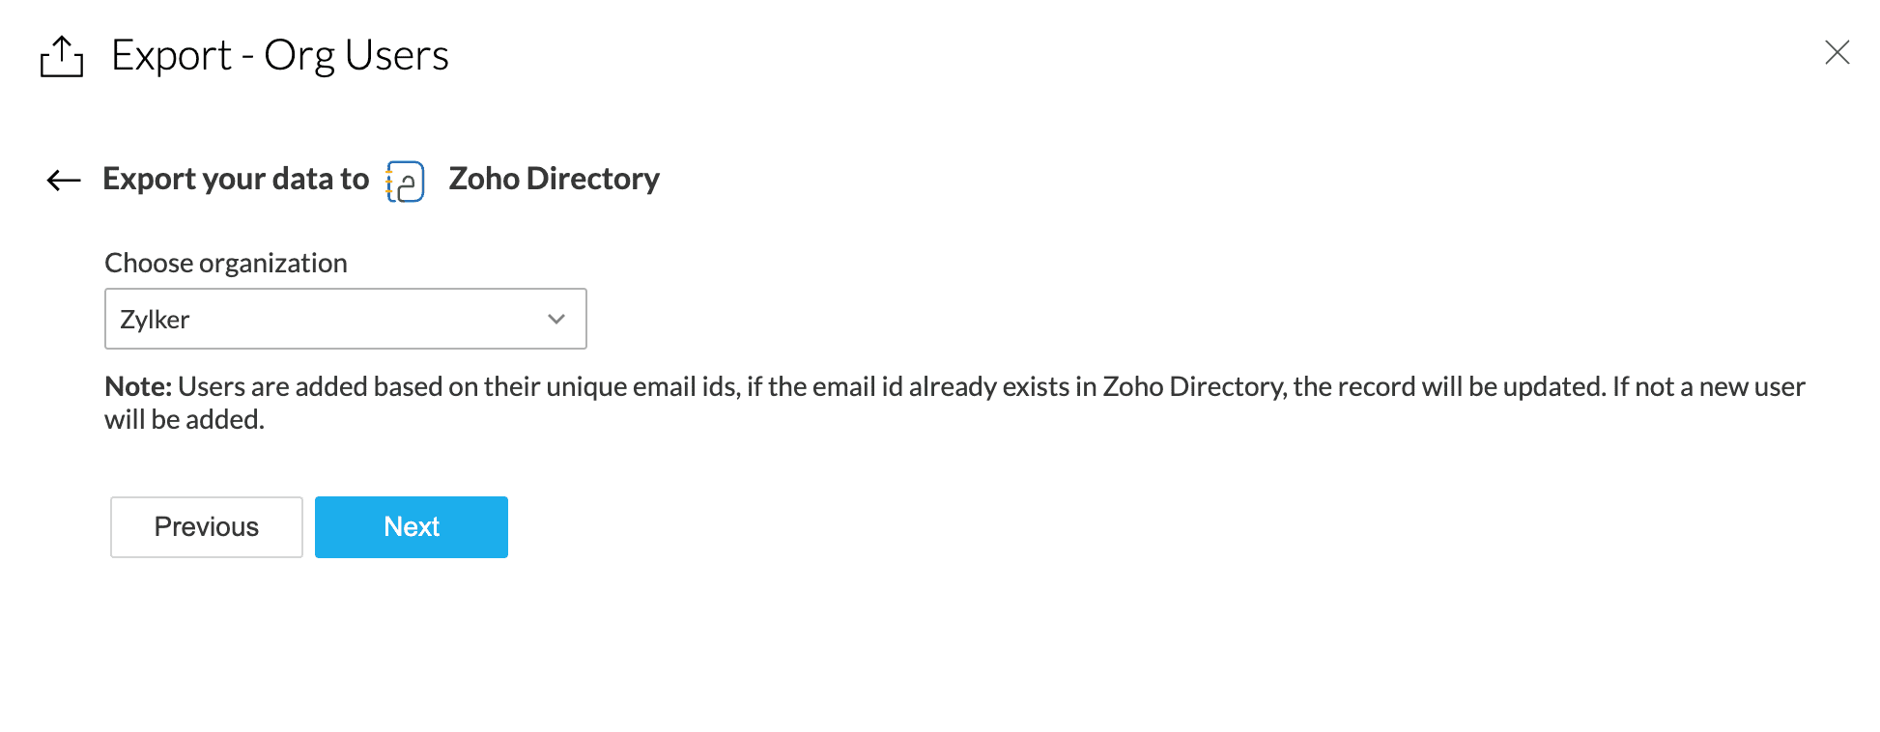The height and width of the screenshot is (732, 1880).
Task: Open the Choose organization combo box
Action: [x=345, y=319]
